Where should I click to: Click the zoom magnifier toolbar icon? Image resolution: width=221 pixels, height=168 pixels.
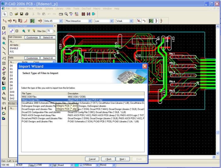click(66, 14)
